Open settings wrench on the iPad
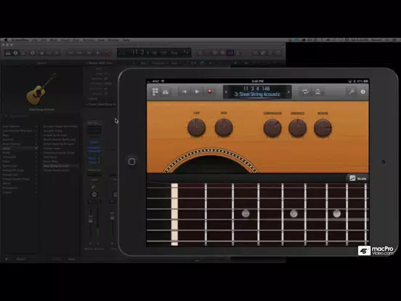 pyautogui.click(x=352, y=92)
